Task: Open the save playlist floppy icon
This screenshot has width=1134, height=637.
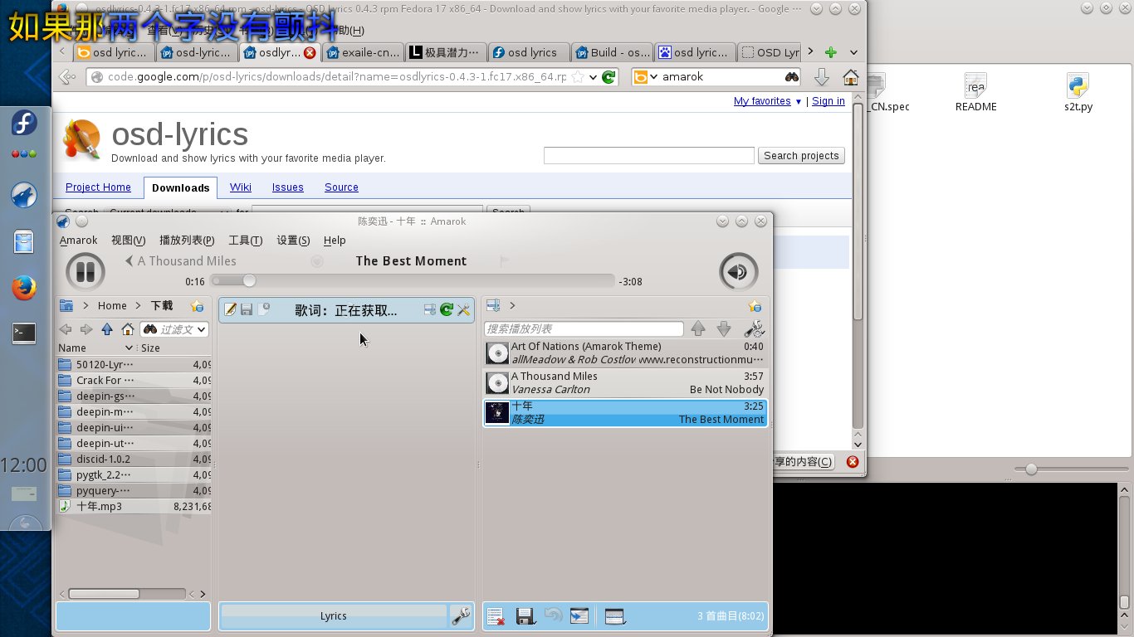Action: 525,616
